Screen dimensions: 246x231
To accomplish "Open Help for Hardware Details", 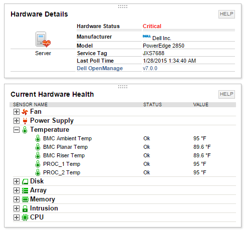I will tap(226, 14).
